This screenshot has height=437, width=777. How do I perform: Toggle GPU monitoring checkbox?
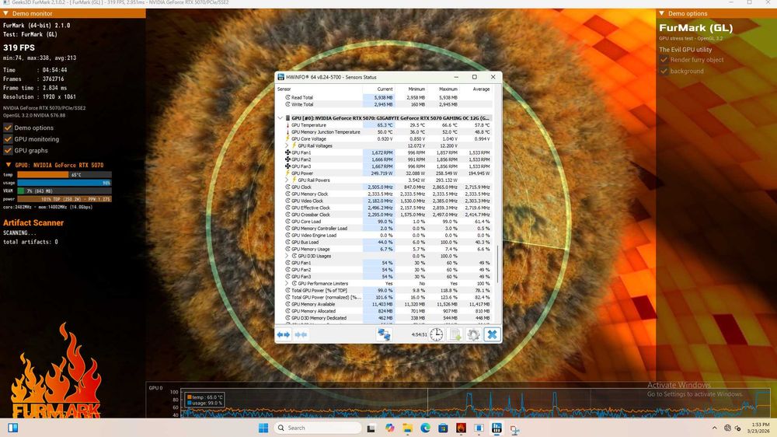point(8,139)
